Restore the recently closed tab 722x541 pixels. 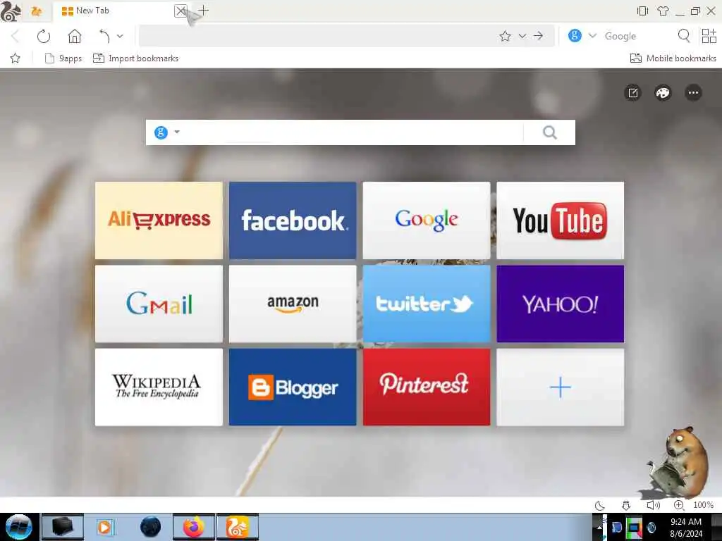coord(104,36)
